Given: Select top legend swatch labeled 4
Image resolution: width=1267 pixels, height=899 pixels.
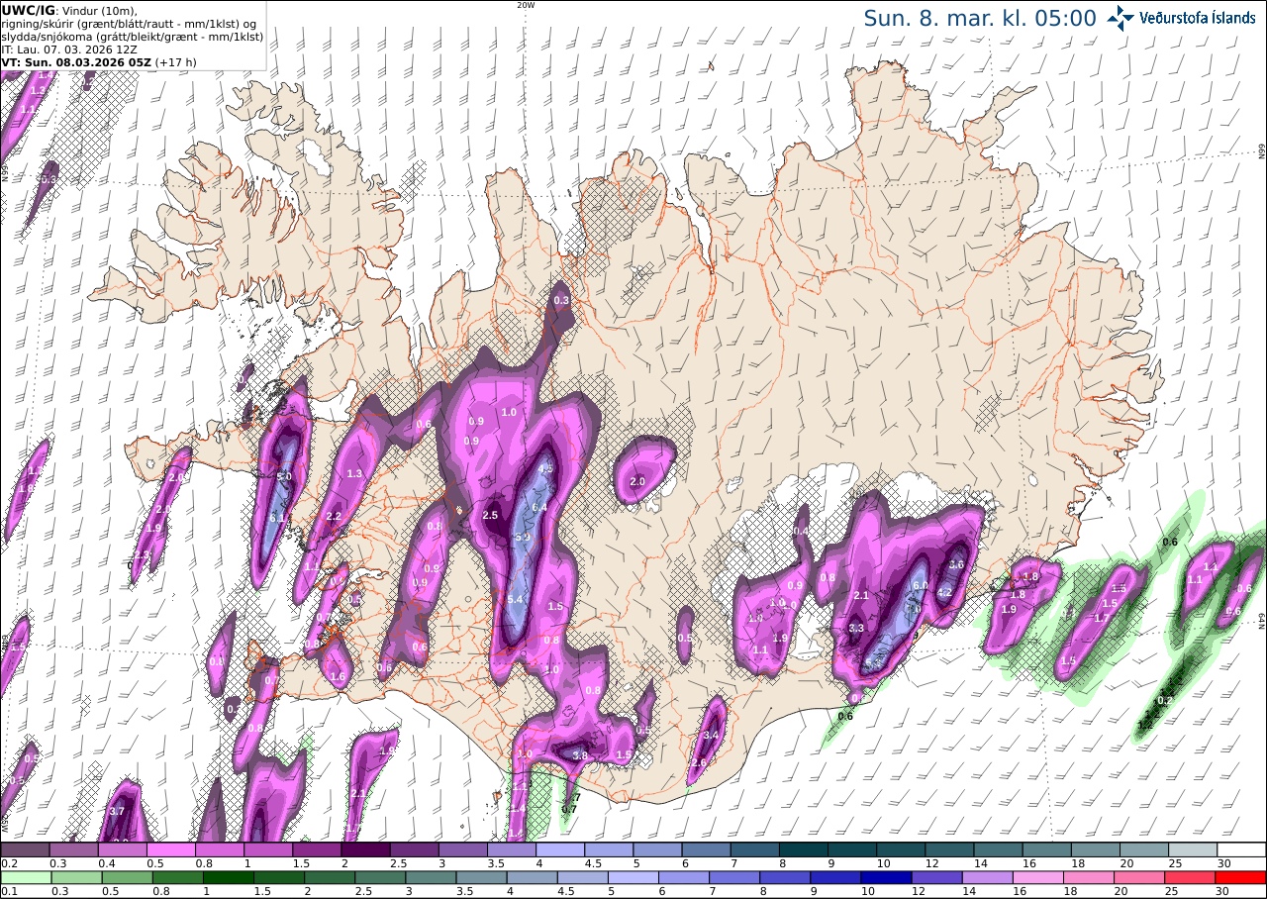Looking at the screenshot, I should coord(560,849).
